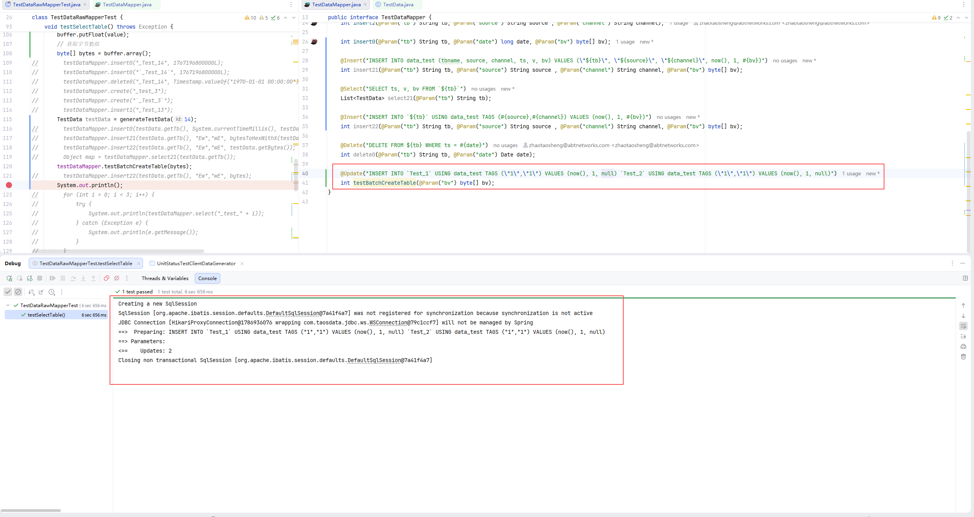Click the print console output icon

click(963, 346)
